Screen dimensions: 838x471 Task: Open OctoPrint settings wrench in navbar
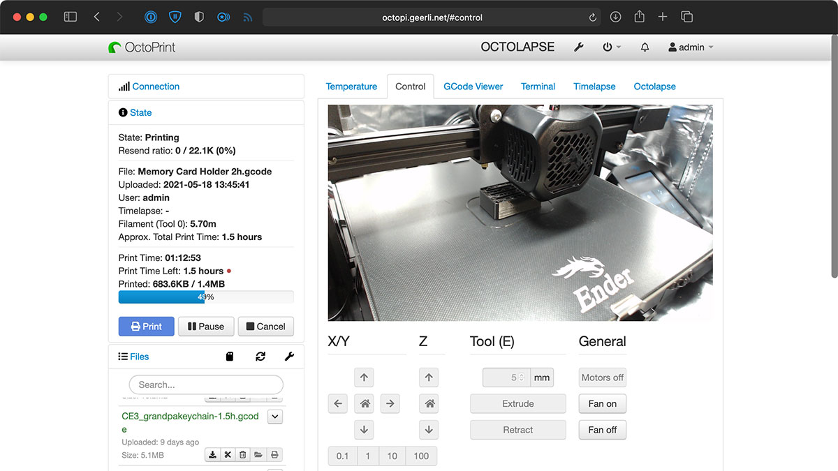578,47
